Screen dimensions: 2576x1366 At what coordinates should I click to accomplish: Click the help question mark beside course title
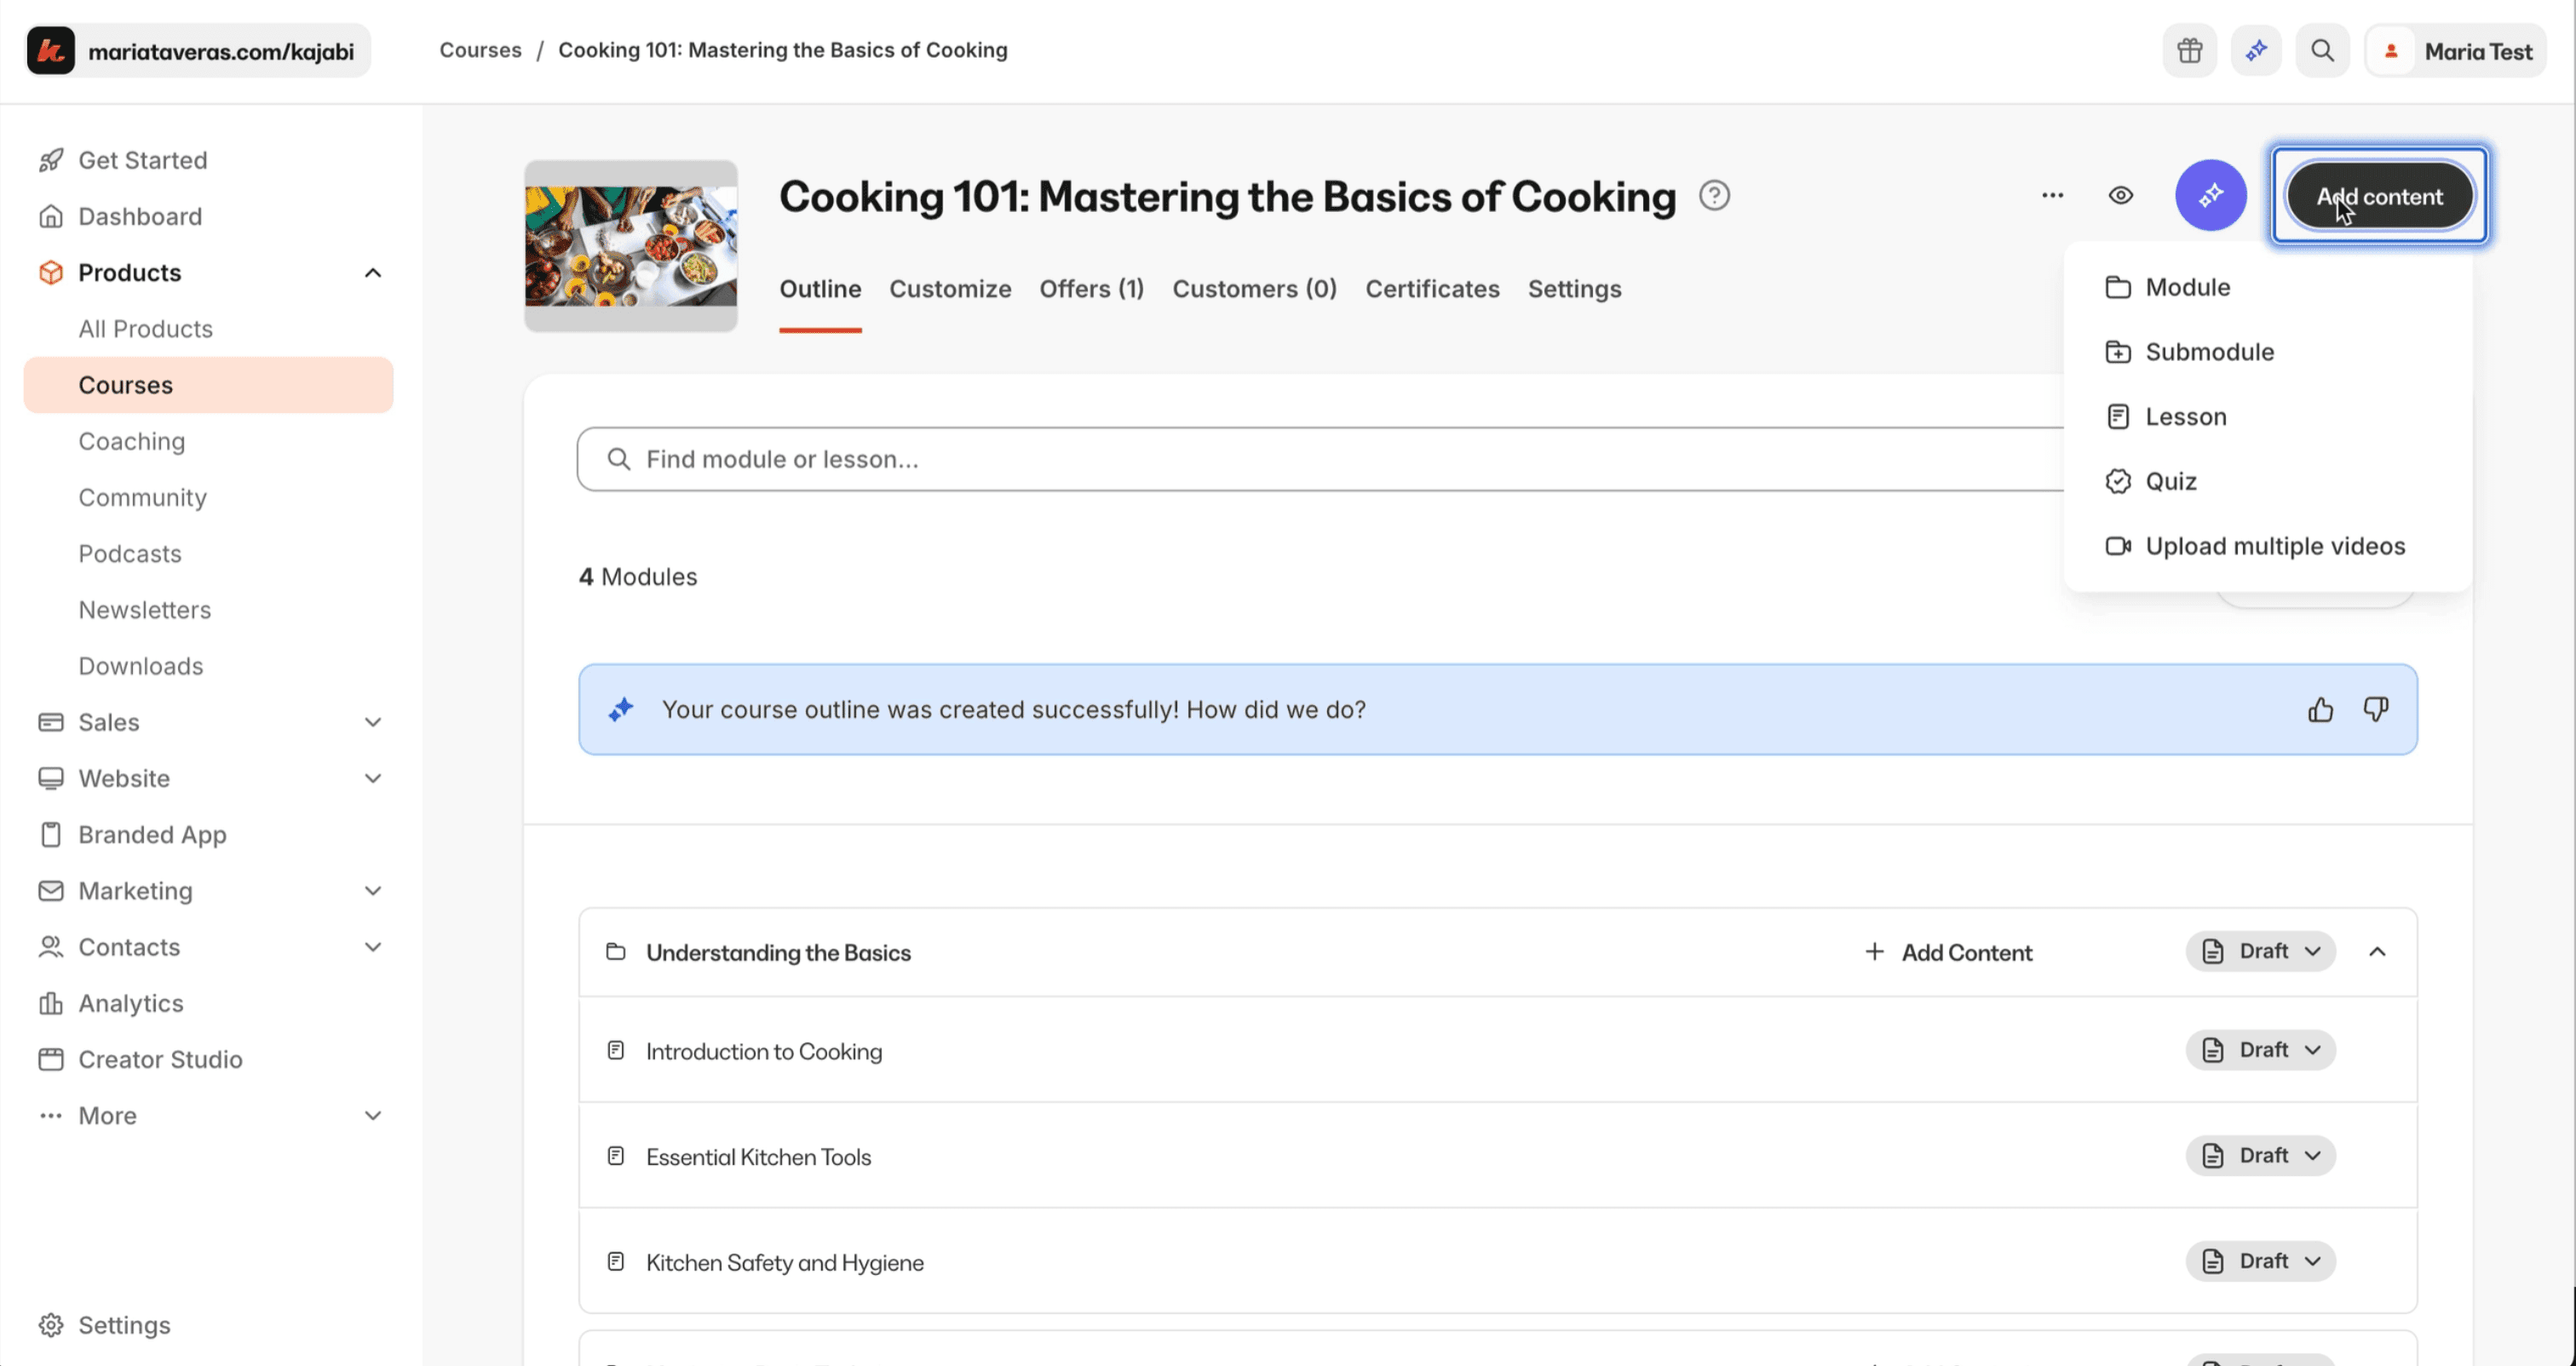pos(1714,196)
